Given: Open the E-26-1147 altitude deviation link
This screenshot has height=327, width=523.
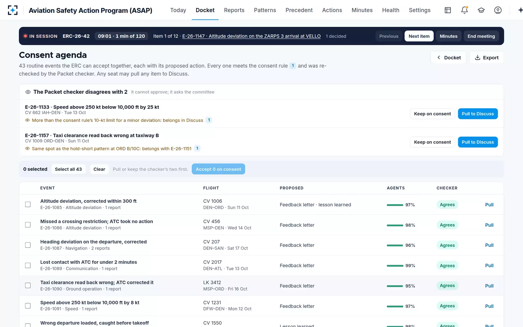Looking at the screenshot, I should 251,36.
